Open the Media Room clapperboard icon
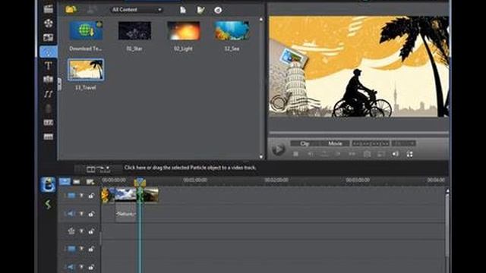The image size is (486, 273). (48, 9)
